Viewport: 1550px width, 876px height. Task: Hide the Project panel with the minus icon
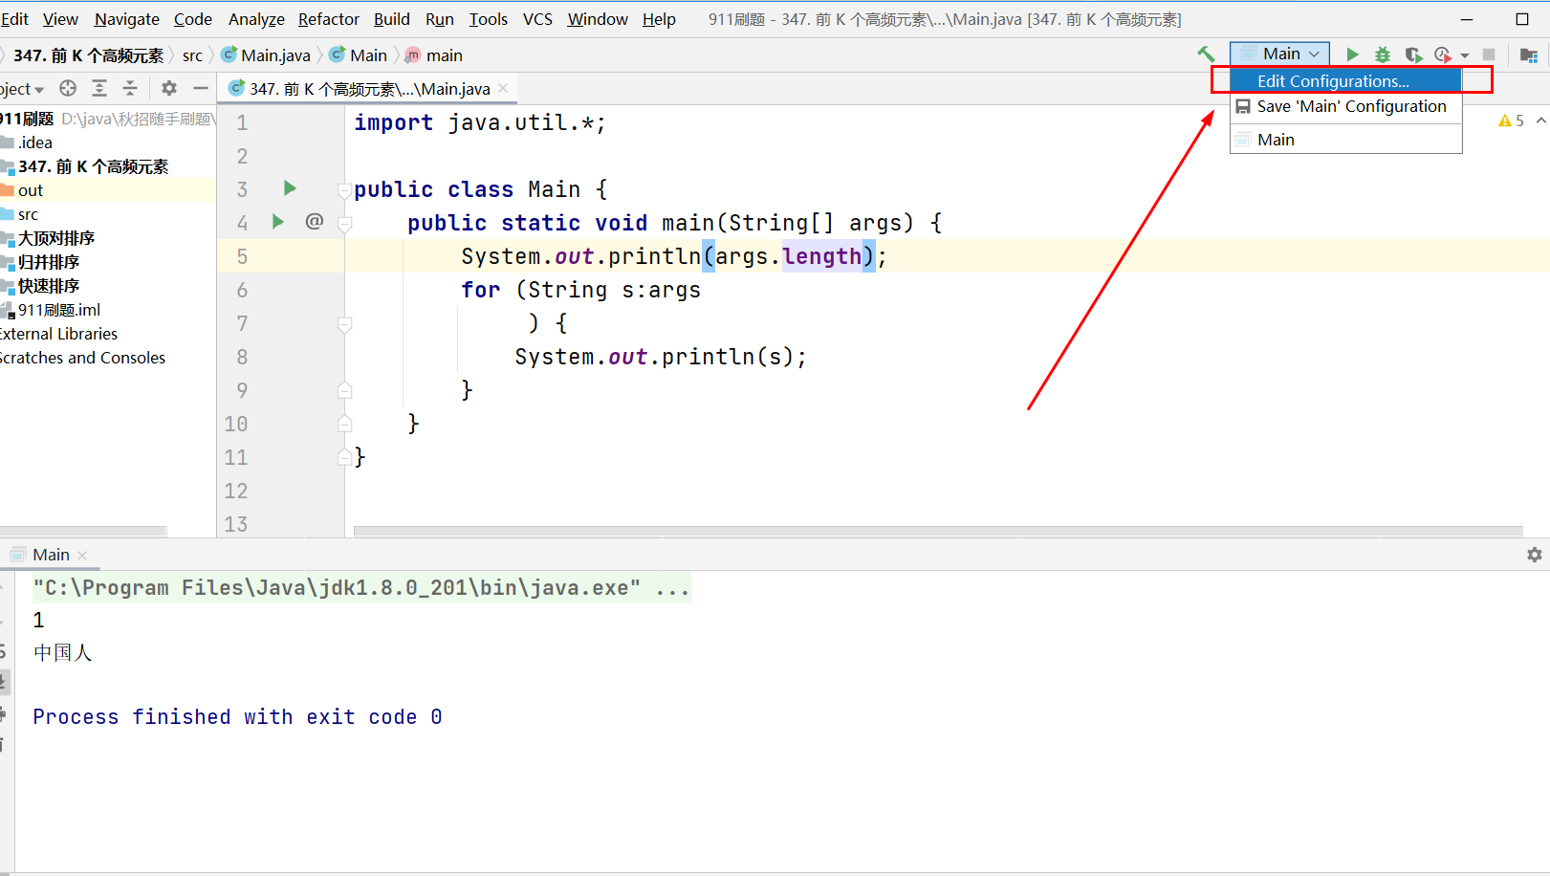coord(200,88)
